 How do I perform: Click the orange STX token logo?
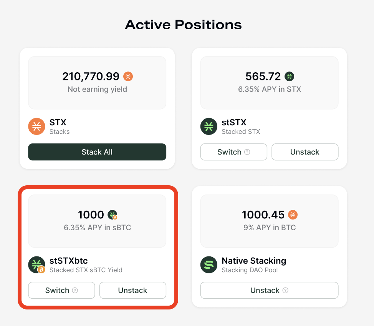coord(36,126)
